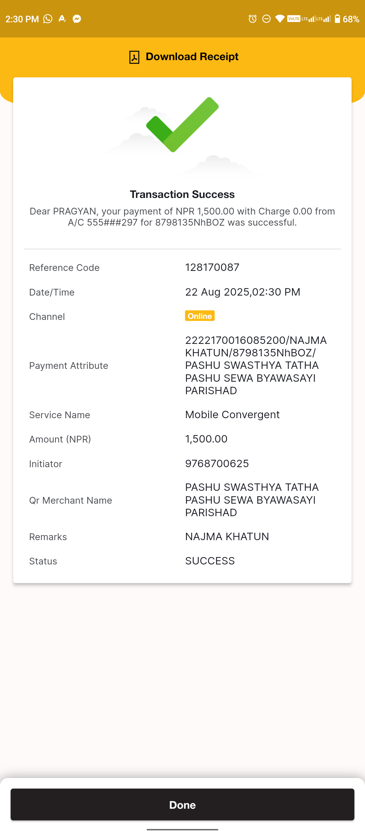This screenshot has height=831, width=365.
Task: Tap the VoLTE indicator badge
Action: coord(294,19)
